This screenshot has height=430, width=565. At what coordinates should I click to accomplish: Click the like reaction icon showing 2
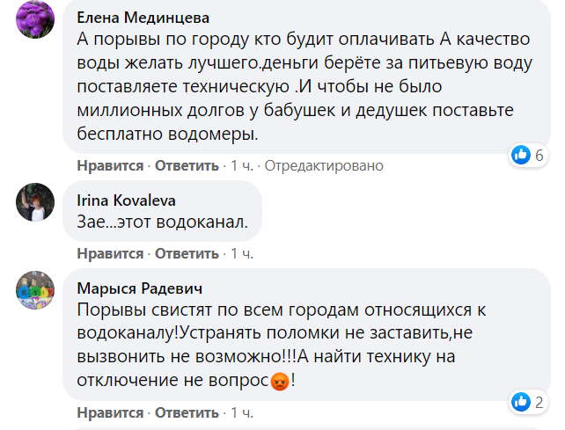click(521, 403)
